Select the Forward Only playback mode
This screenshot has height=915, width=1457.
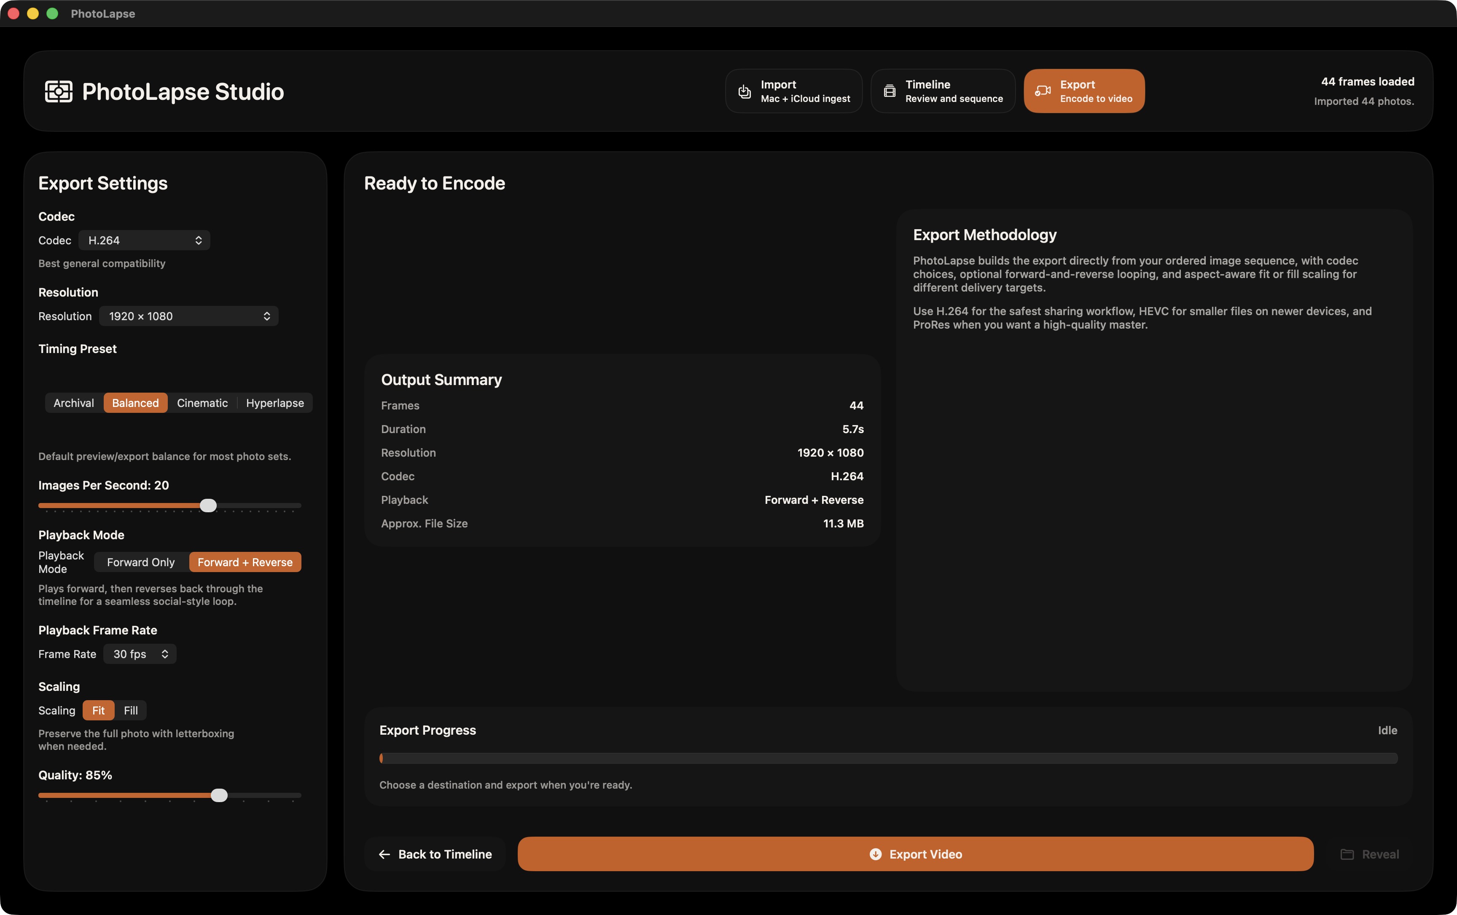(140, 562)
